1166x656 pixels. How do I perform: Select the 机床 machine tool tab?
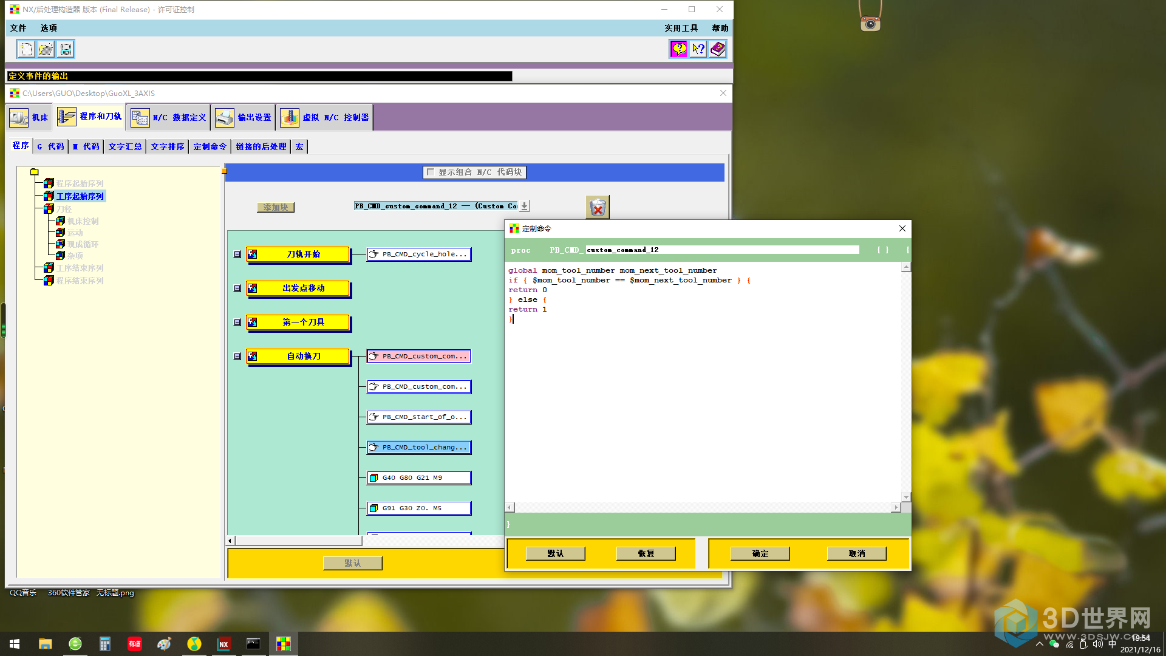point(29,117)
